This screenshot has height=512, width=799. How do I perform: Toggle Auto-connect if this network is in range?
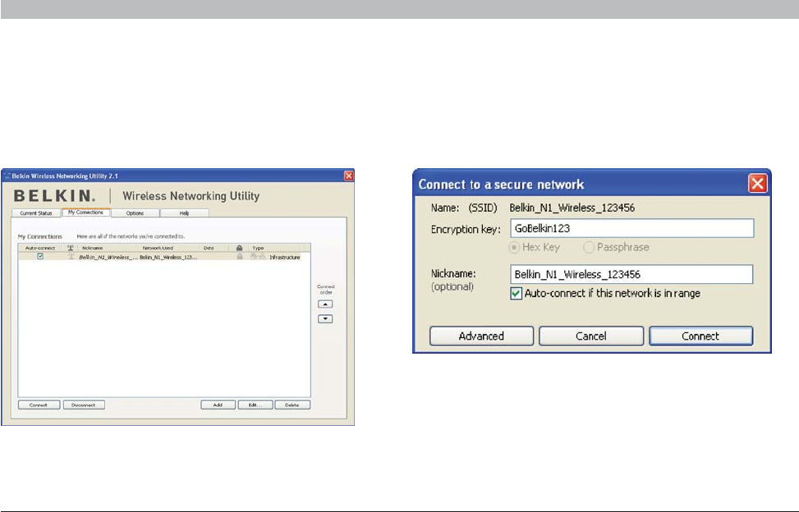pyautogui.click(x=517, y=294)
